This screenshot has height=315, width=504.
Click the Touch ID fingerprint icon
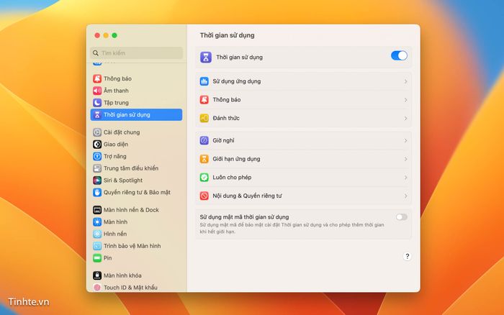[97, 288]
